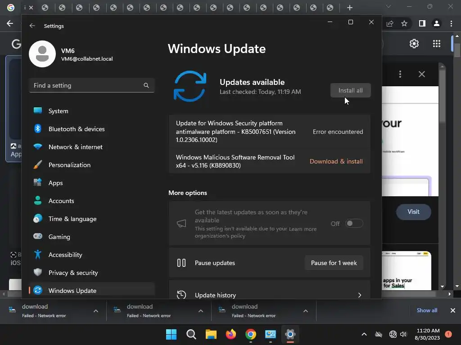Click Chrome back navigation arrow

10,23
